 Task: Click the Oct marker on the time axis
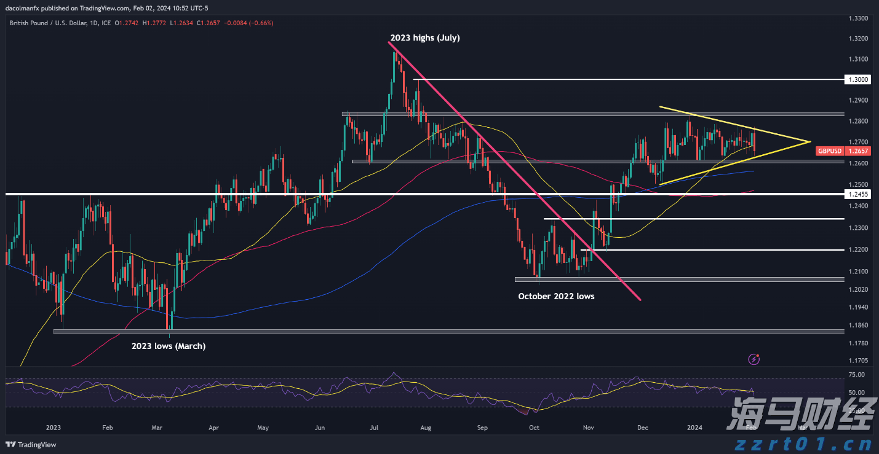pyautogui.click(x=534, y=427)
